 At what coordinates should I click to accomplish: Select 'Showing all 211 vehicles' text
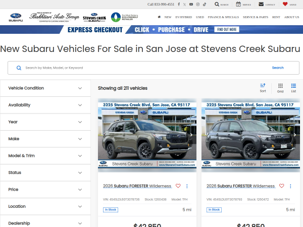click(x=123, y=88)
